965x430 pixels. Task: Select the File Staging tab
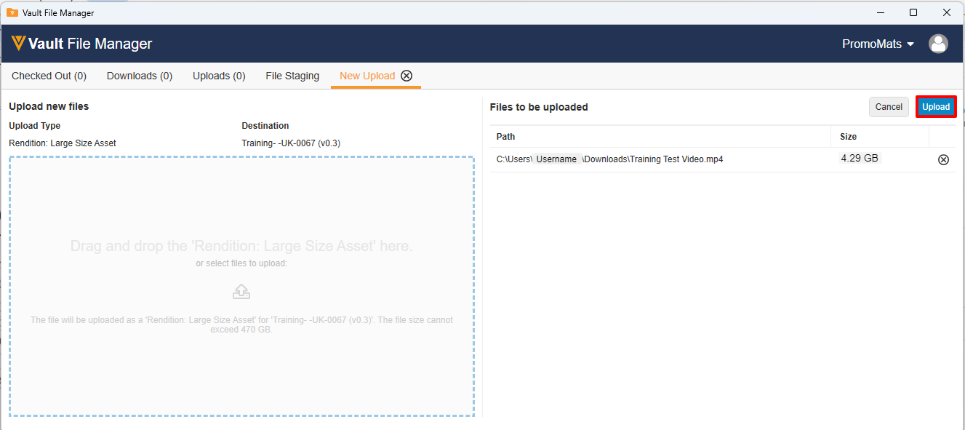click(x=292, y=76)
